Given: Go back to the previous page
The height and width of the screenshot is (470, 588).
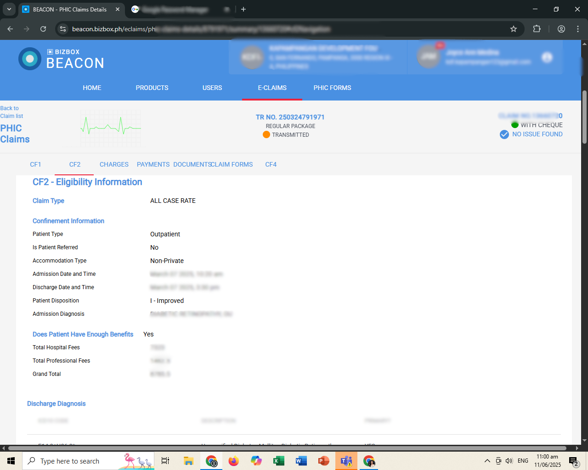Looking at the screenshot, I should click(x=10, y=29).
